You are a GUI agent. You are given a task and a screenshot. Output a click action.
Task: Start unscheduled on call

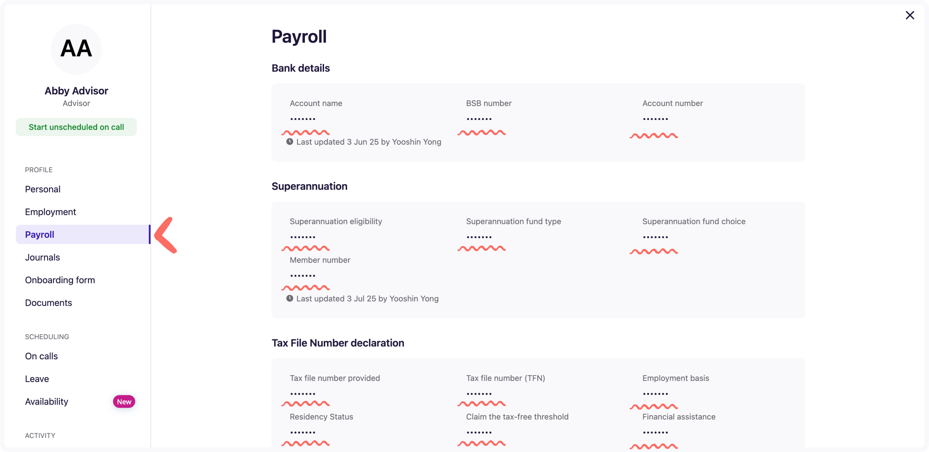[76, 127]
